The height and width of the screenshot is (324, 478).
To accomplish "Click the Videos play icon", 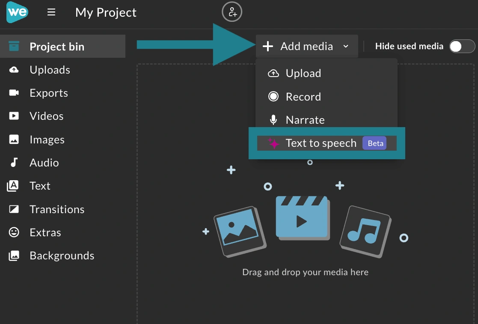I will point(14,116).
